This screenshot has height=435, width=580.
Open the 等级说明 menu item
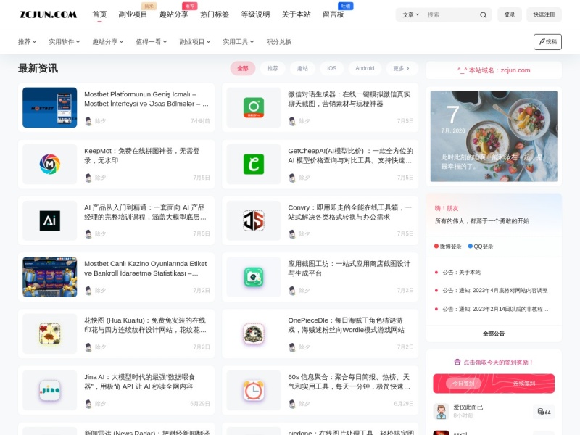255,14
